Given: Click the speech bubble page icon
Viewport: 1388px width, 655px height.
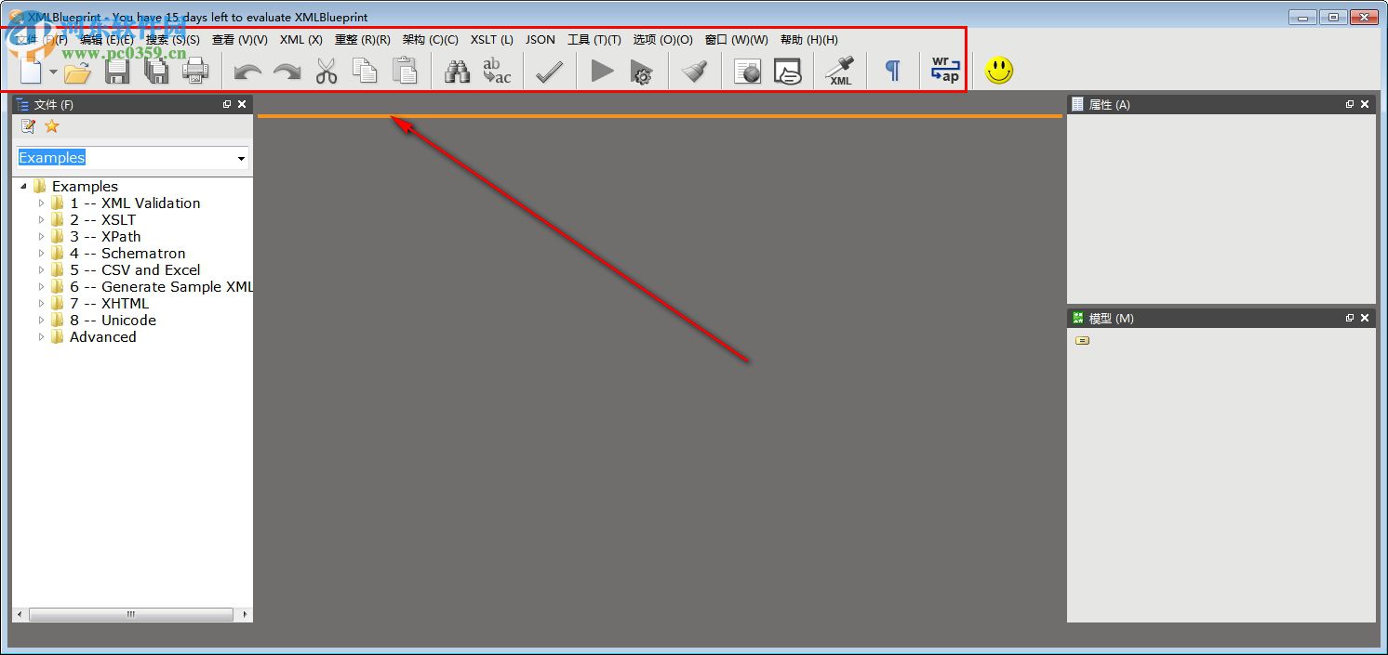Looking at the screenshot, I should coord(787,72).
